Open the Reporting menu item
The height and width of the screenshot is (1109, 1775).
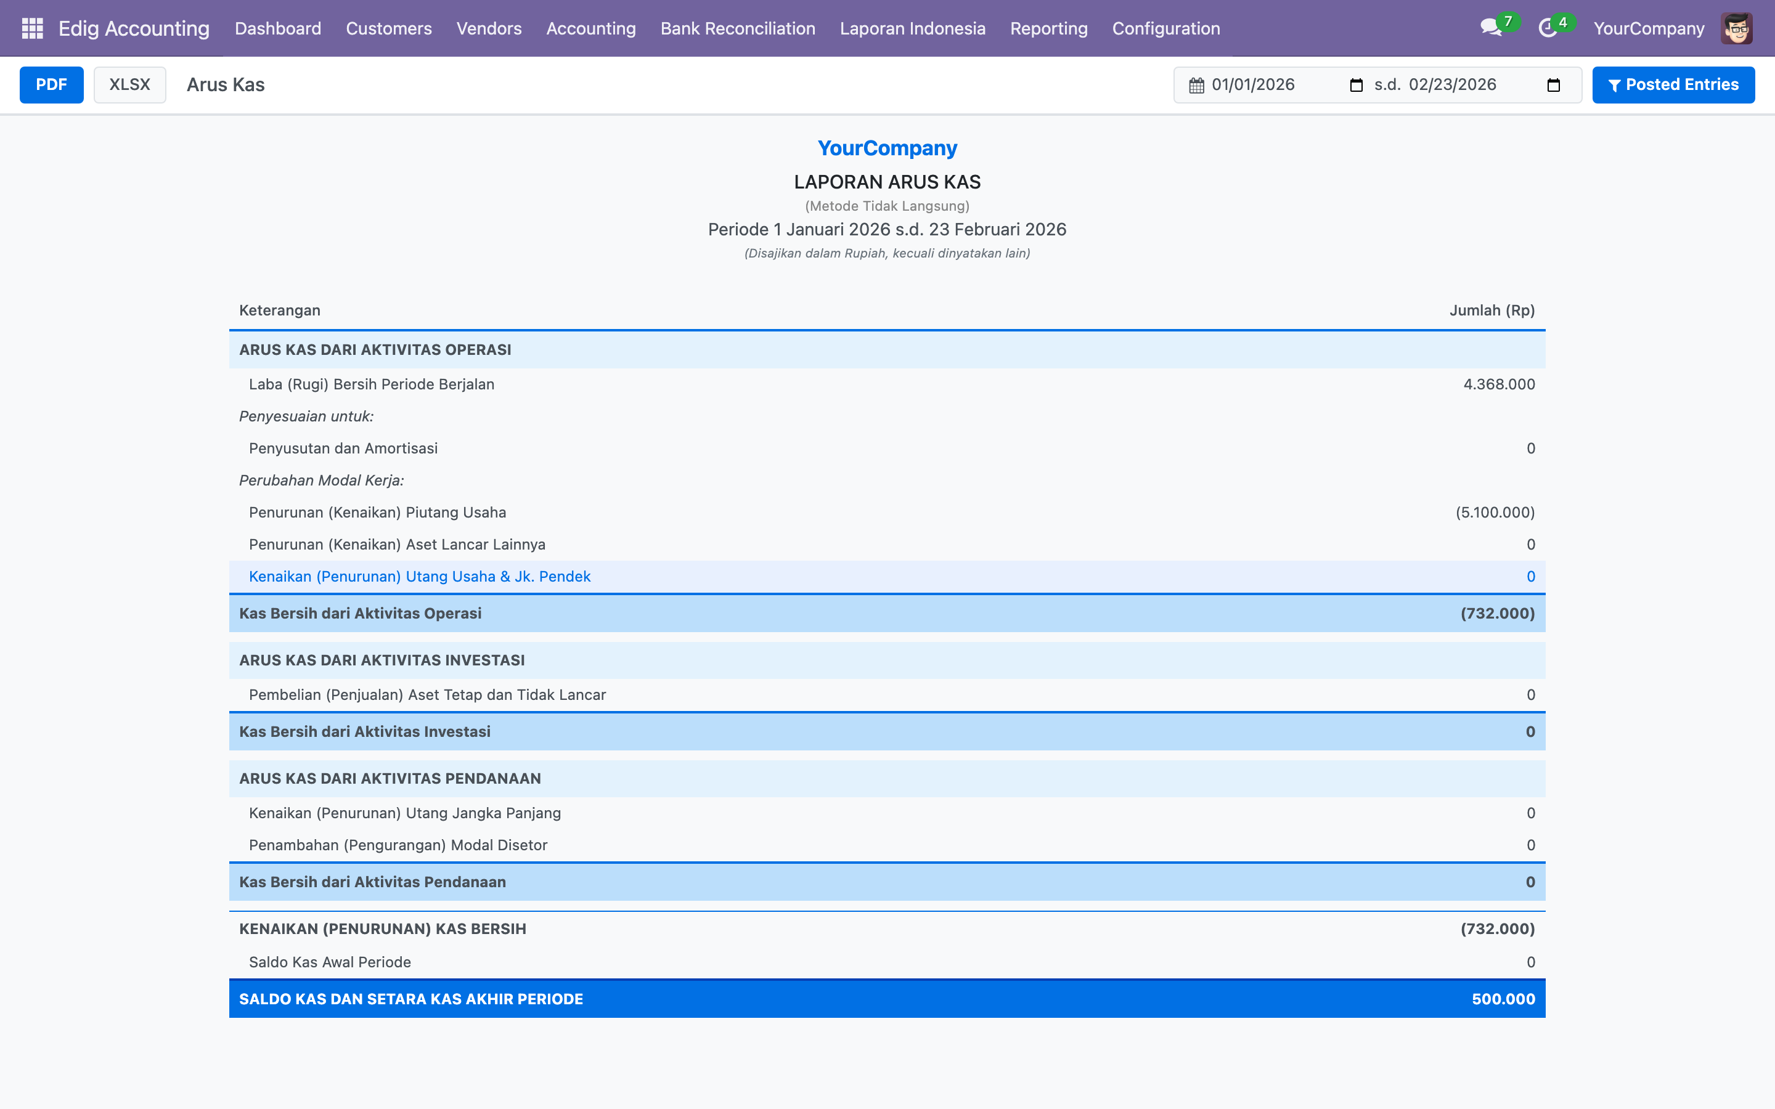[1048, 28]
